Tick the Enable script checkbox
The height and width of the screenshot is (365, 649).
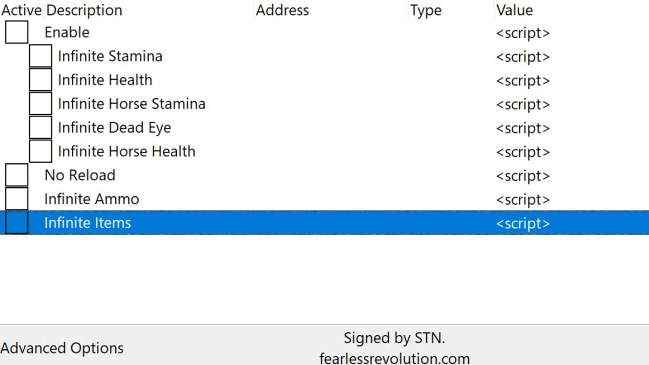pyautogui.click(x=17, y=32)
